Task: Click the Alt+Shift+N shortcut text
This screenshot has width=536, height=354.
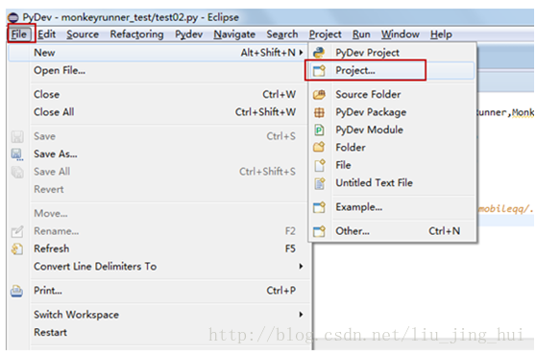Action: [268, 53]
